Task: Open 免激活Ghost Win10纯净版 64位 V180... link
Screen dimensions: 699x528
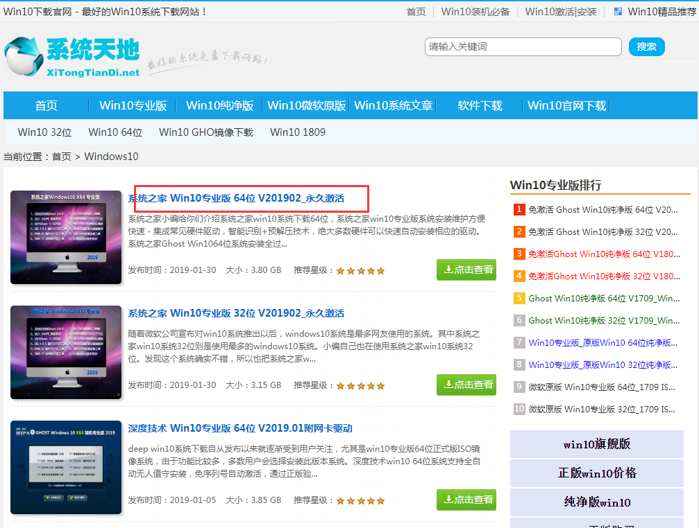Action: (604, 254)
